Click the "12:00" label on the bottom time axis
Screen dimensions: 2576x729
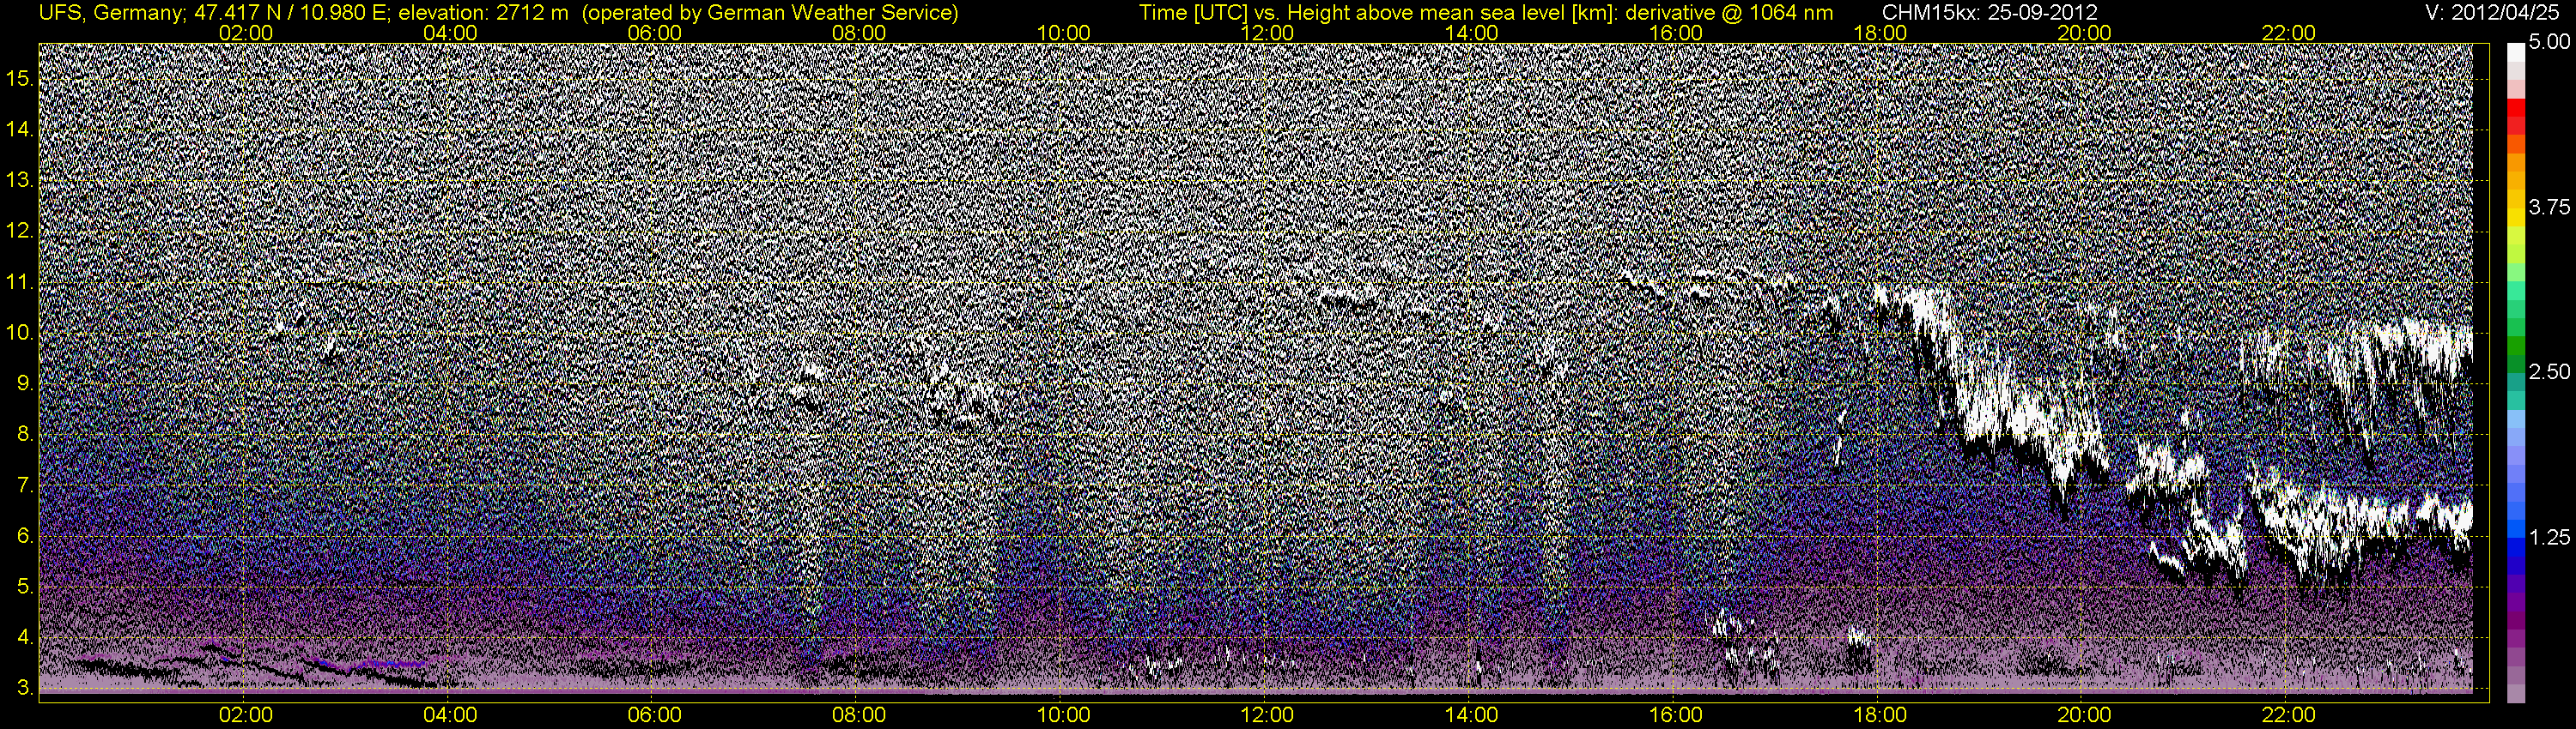[x=1267, y=715]
